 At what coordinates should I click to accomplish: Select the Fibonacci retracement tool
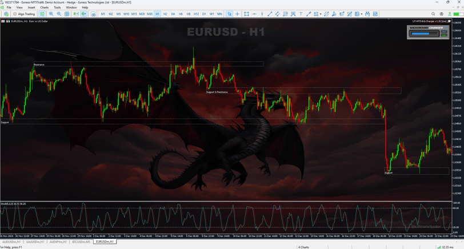pyautogui.click(x=285, y=14)
